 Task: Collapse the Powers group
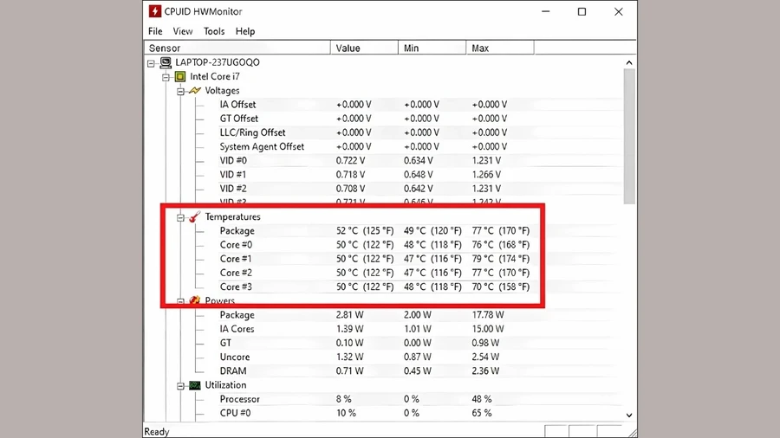coord(180,301)
